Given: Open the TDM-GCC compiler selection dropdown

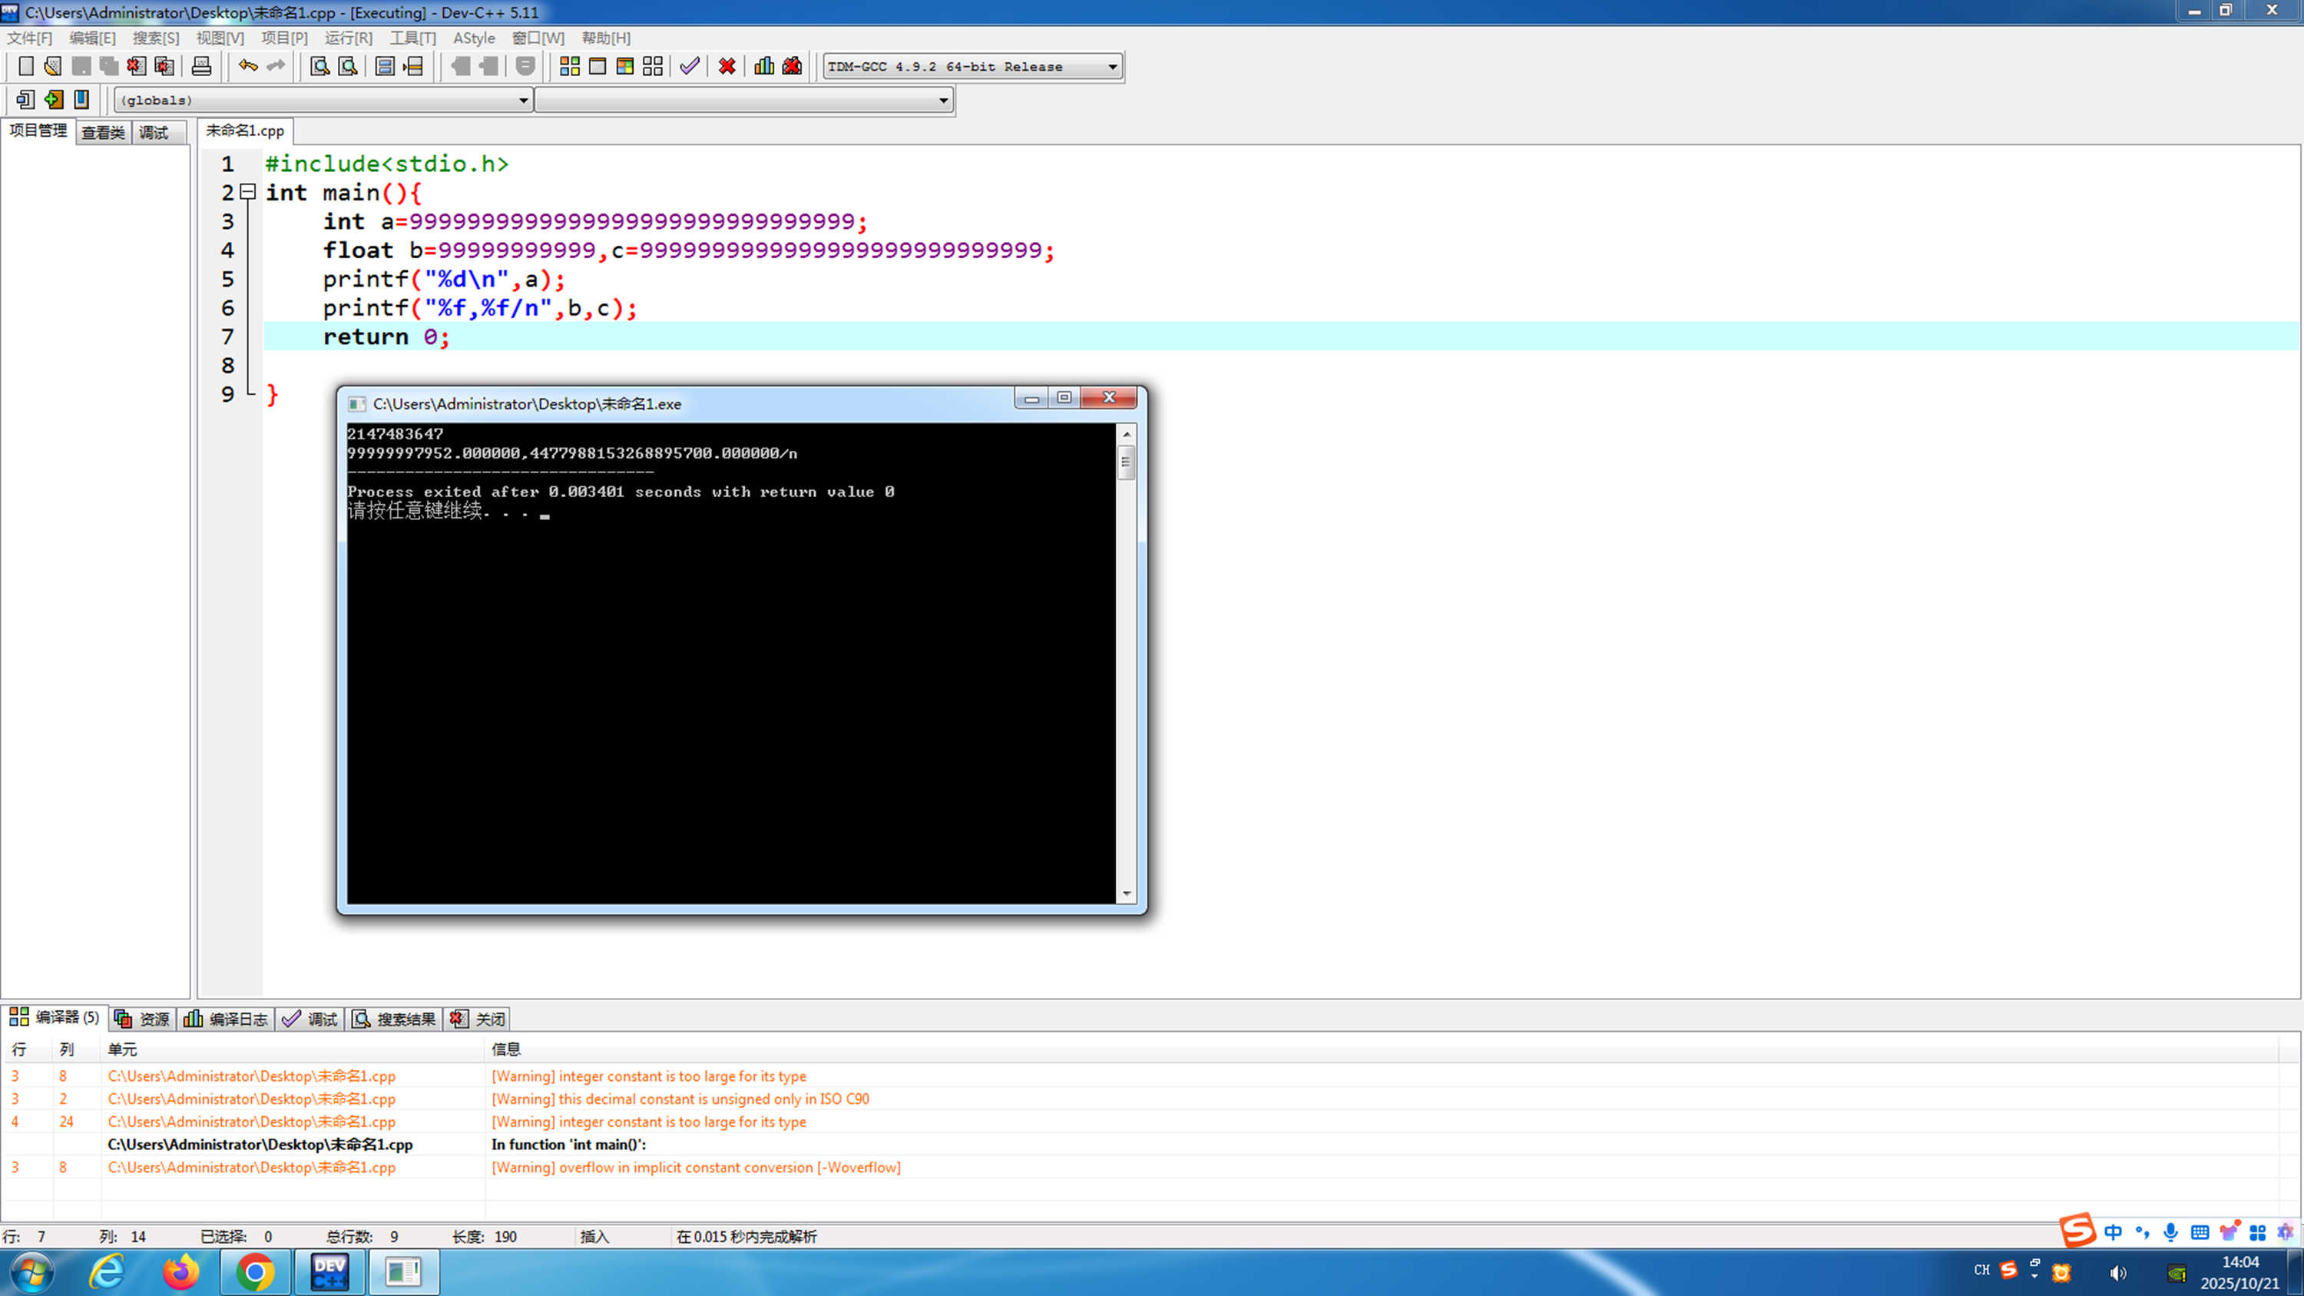Looking at the screenshot, I should pos(1112,66).
